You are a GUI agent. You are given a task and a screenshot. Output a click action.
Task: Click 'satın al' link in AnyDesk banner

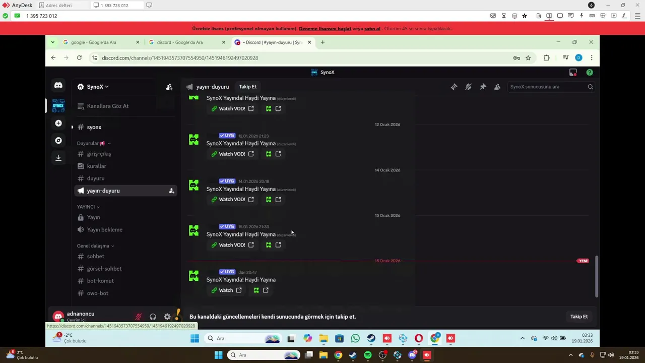pos(372,29)
